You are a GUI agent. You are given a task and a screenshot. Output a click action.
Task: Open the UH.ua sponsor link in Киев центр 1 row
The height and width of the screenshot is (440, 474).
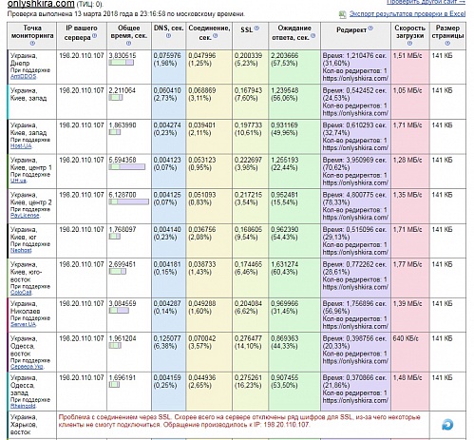click(x=18, y=181)
